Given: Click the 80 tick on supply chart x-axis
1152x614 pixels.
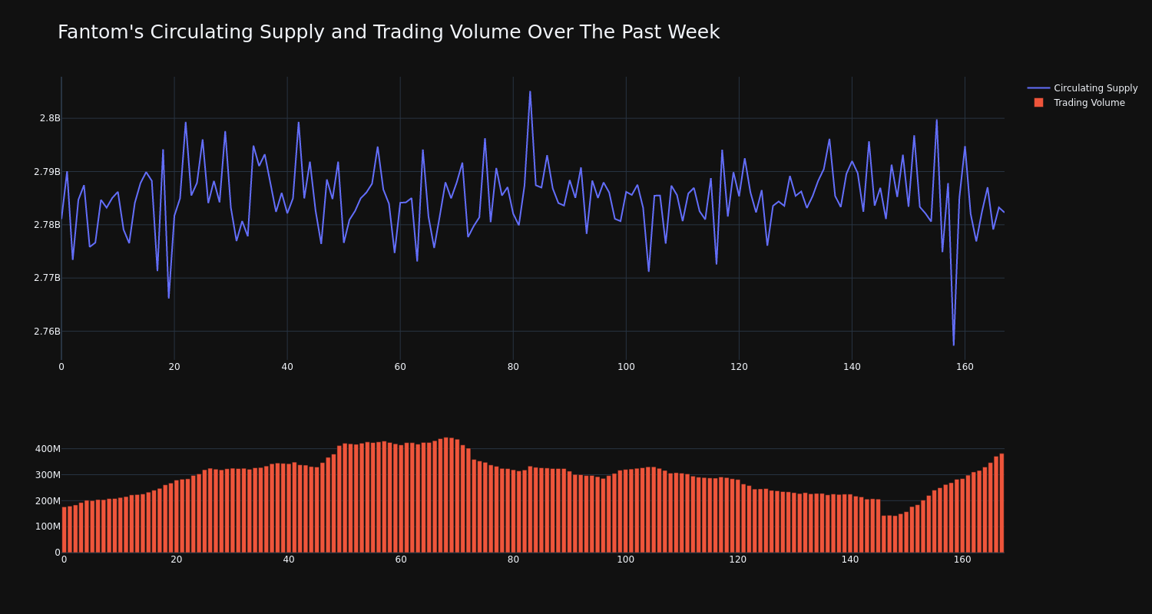Looking at the screenshot, I should coord(513,367).
